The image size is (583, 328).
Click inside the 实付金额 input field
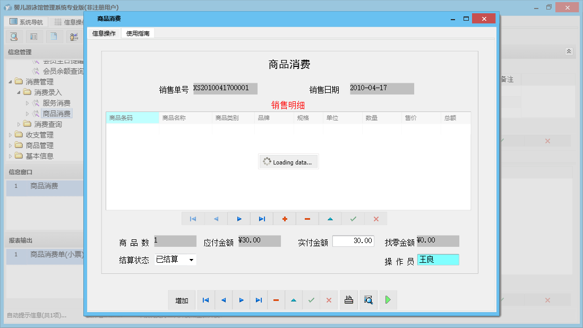[x=353, y=240]
